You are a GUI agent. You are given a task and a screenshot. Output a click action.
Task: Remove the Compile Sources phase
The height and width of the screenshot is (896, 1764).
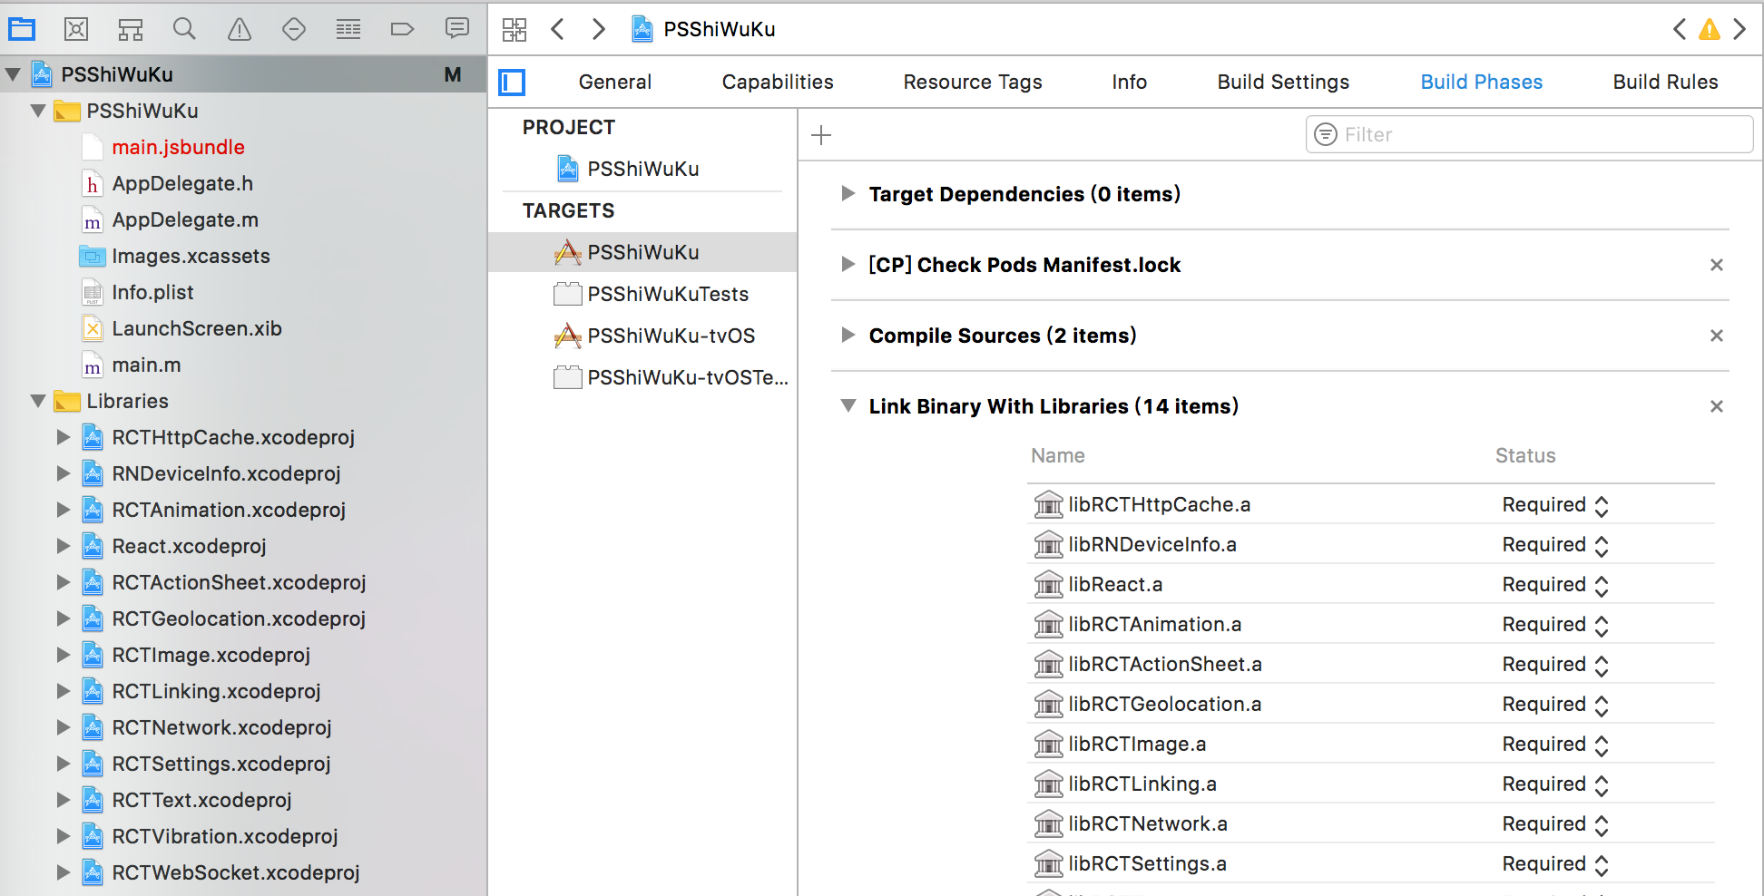[1717, 336]
